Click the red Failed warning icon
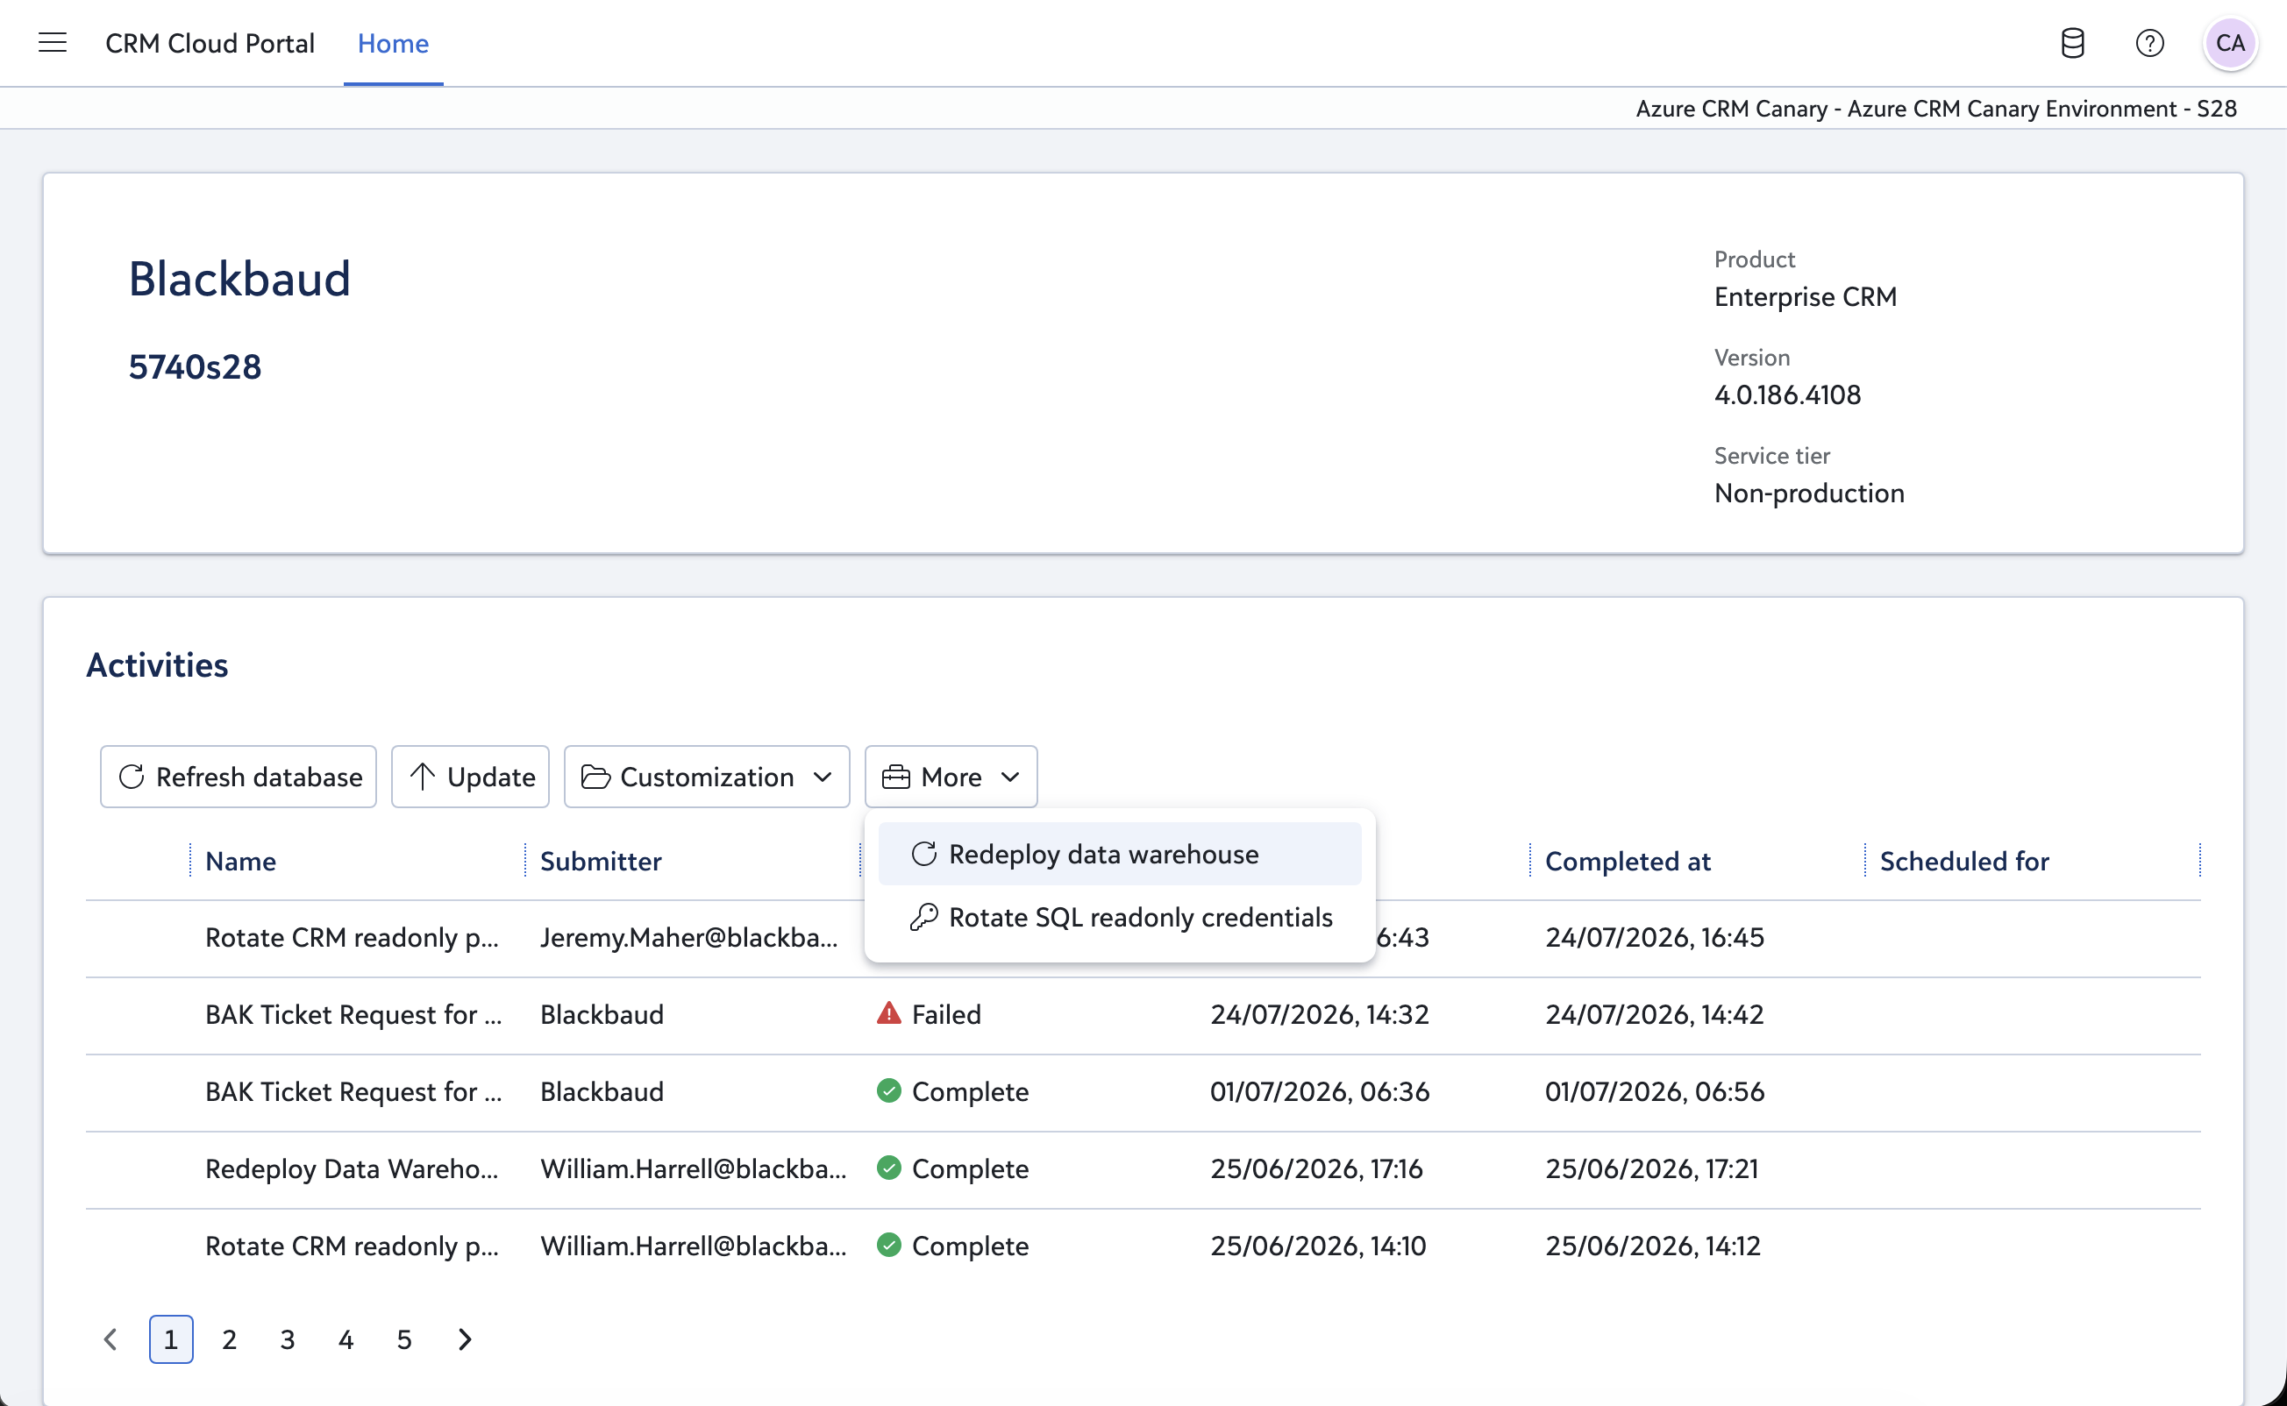2287x1406 pixels. coord(888,1012)
